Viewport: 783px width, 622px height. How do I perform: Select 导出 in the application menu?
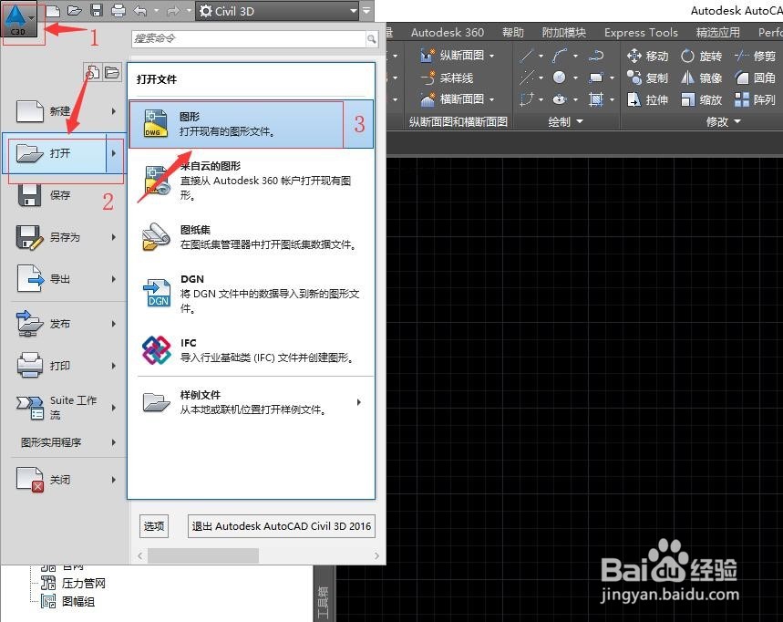64,279
